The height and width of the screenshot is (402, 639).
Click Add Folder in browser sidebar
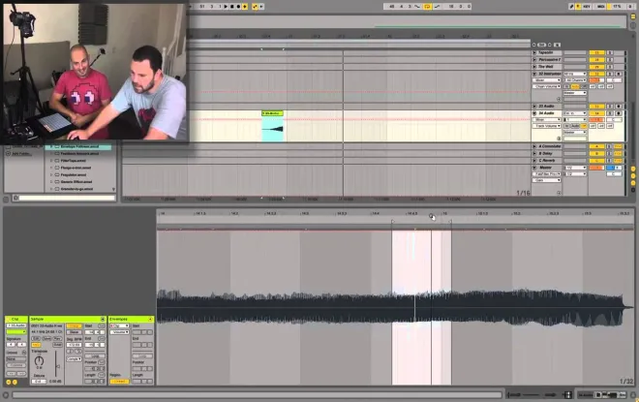pyautogui.click(x=21, y=154)
